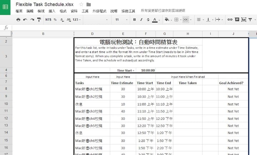257x155 pixels.
Task: Click the saved-to-drive status text
Action: [163, 11]
